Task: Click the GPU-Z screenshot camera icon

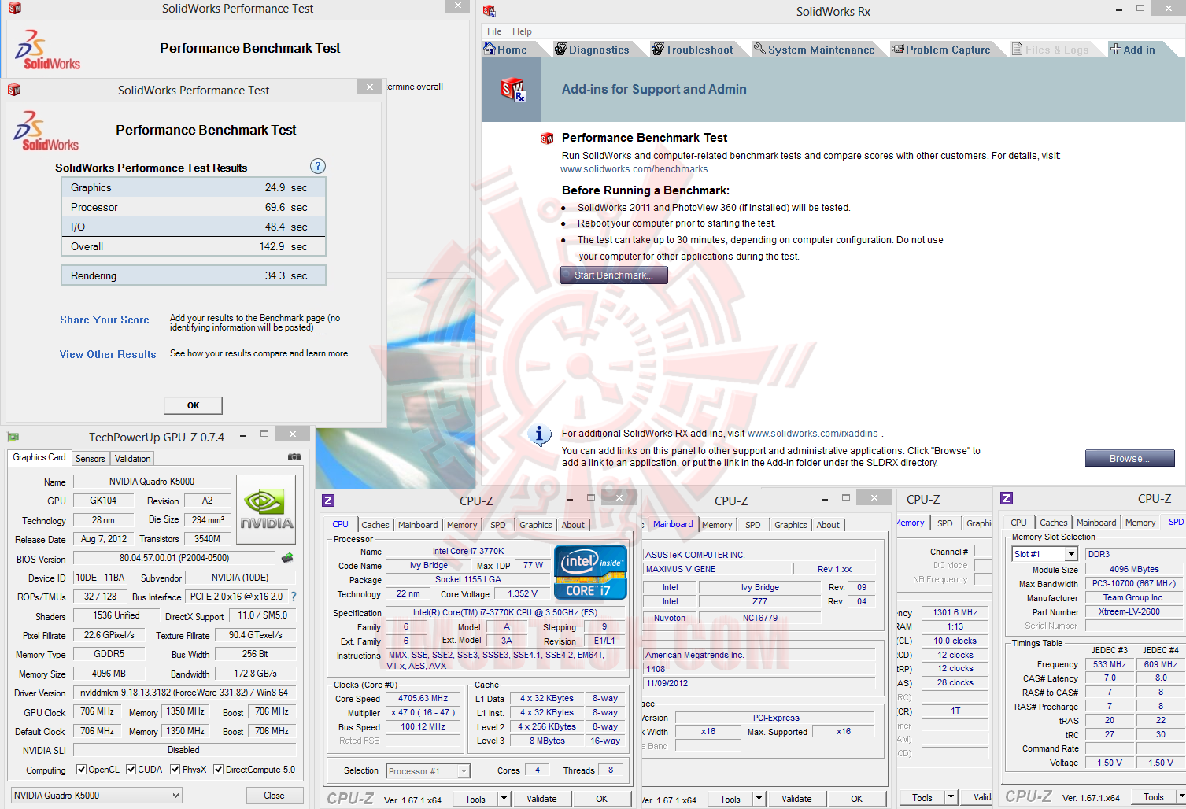Action: [294, 456]
